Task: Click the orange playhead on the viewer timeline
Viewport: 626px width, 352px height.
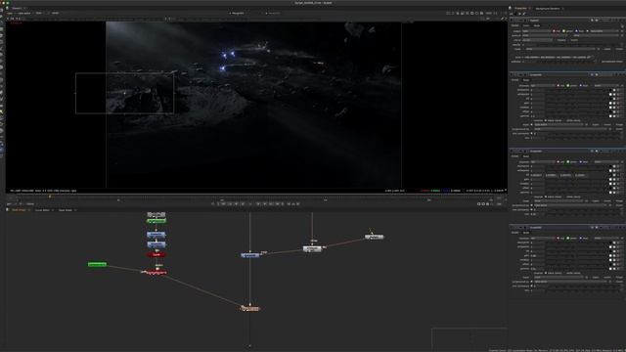Action: pyautogui.click(x=50, y=197)
